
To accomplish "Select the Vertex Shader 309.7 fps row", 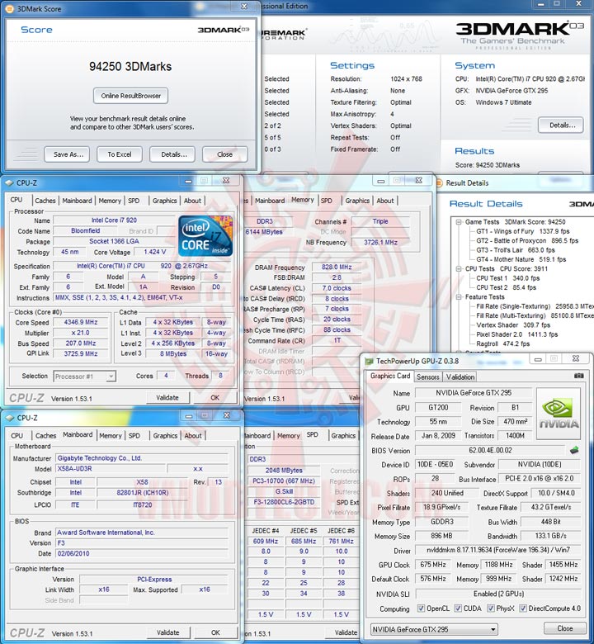I will click(513, 324).
